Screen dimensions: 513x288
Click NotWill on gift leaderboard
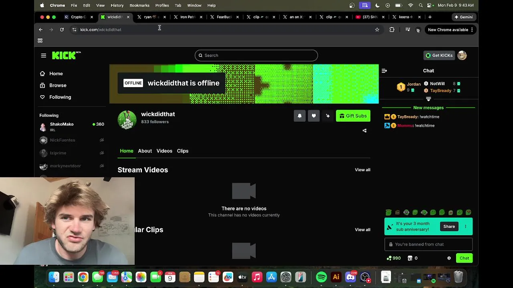[437, 84]
